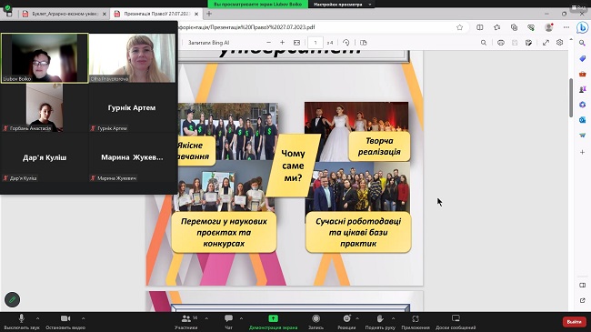Toggle the PDF page view layout
591x332 pixels.
(x=364, y=43)
